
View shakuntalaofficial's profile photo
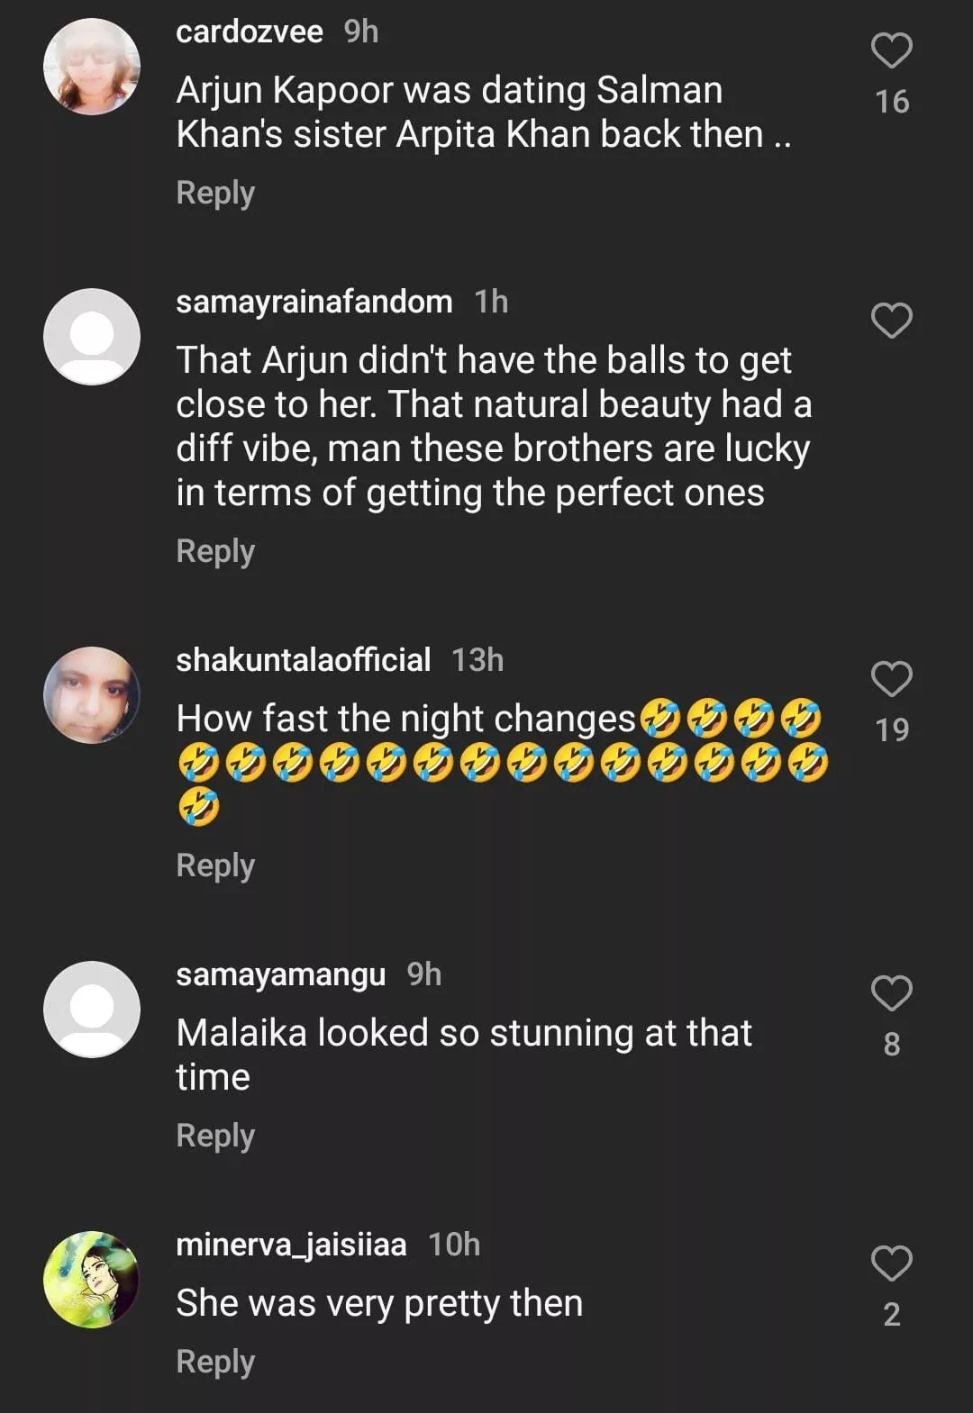[x=92, y=695]
